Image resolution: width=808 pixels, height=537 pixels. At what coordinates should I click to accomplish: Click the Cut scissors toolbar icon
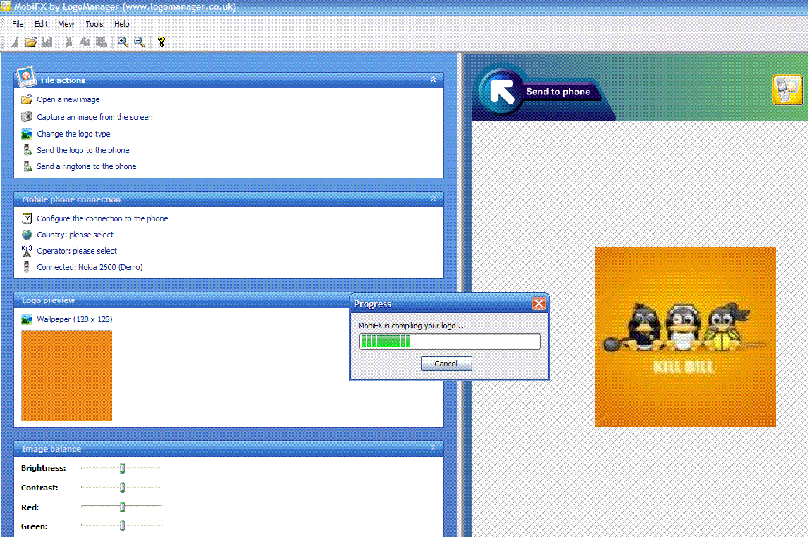68,42
